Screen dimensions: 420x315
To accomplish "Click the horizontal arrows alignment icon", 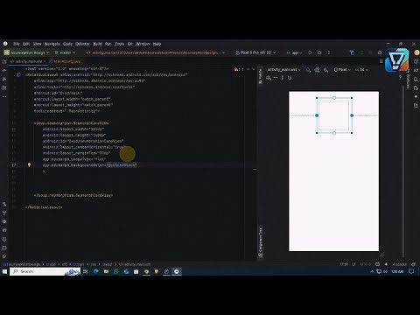I will coord(276,78).
